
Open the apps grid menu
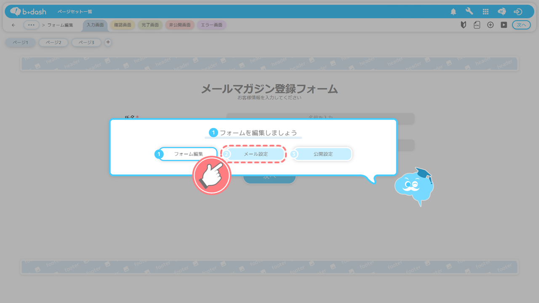pyautogui.click(x=486, y=12)
